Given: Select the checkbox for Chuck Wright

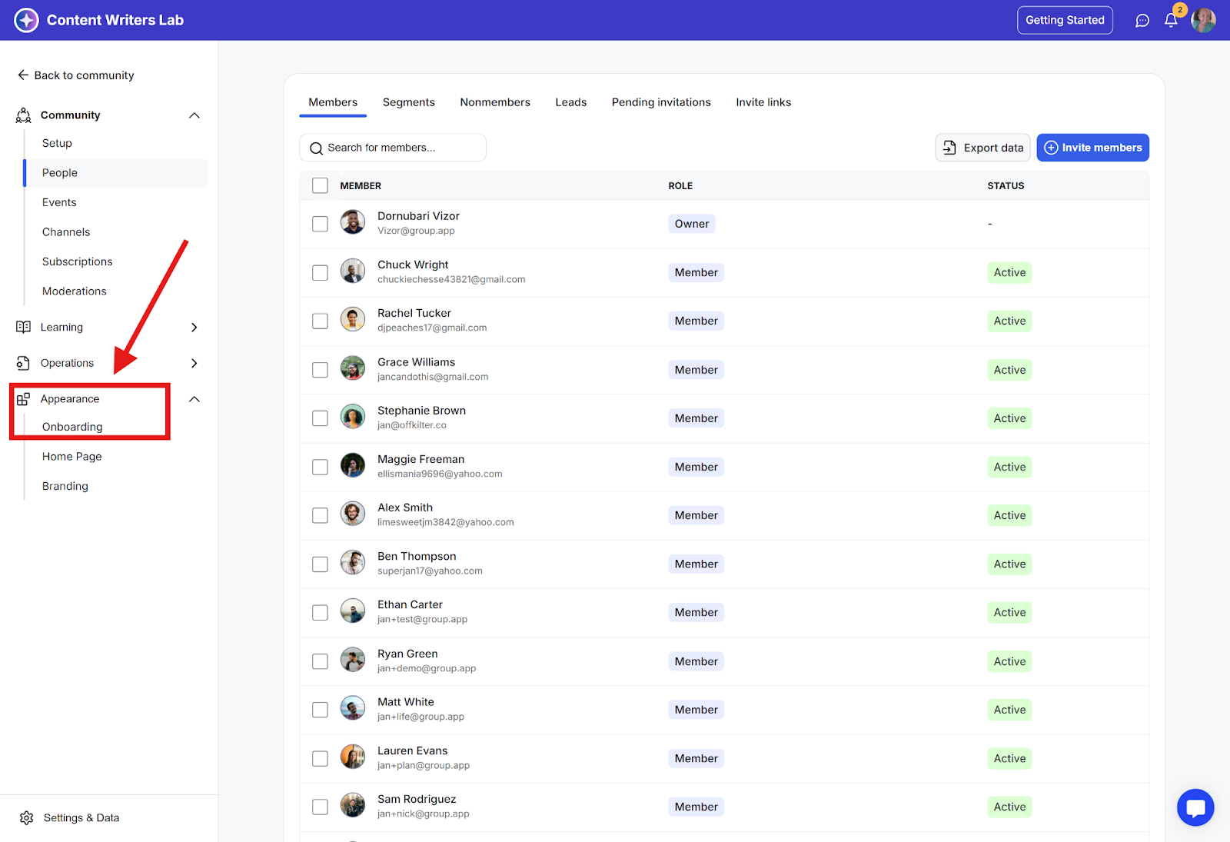Looking at the screenshot, I should click(x=320, y=273).
